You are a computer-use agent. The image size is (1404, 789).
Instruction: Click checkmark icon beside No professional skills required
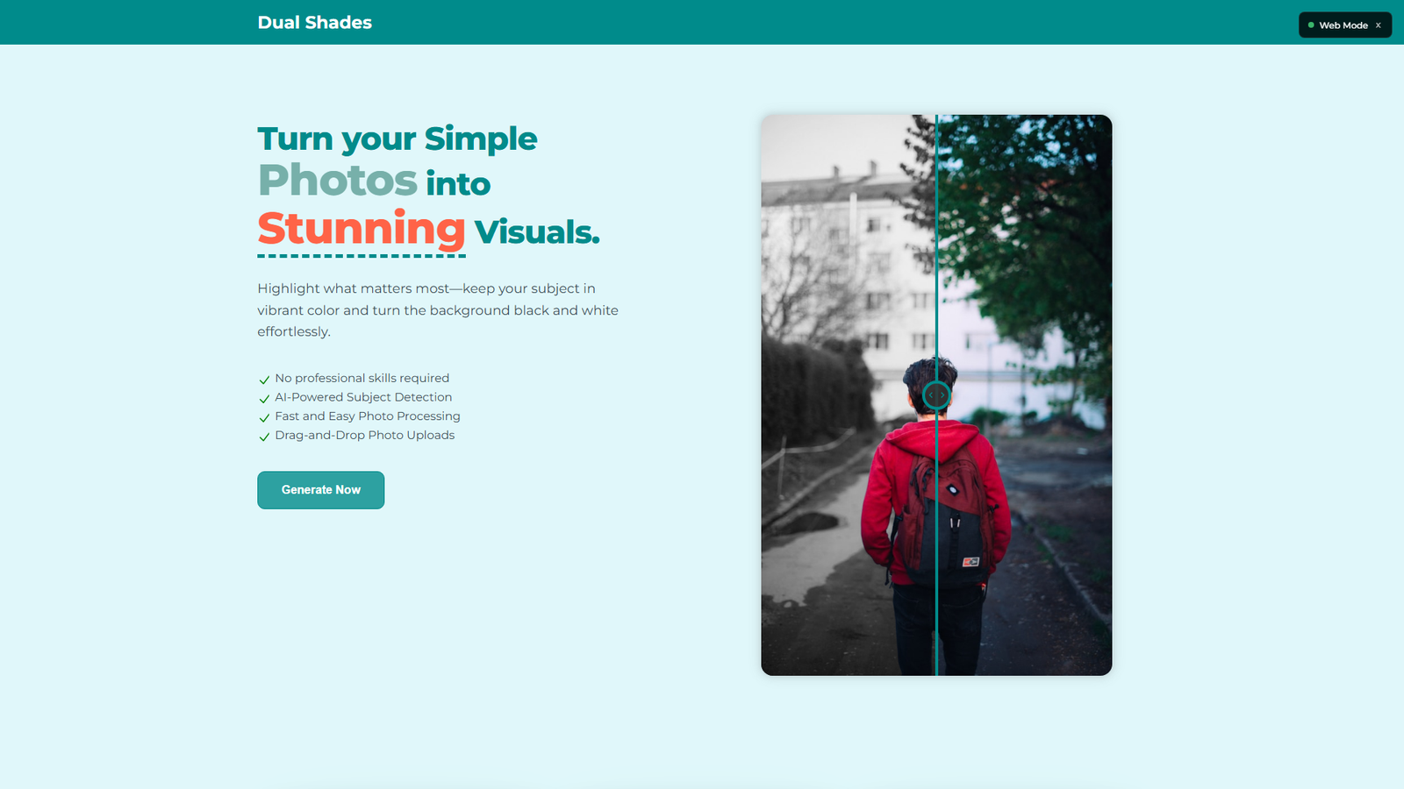tap(264, 380)
